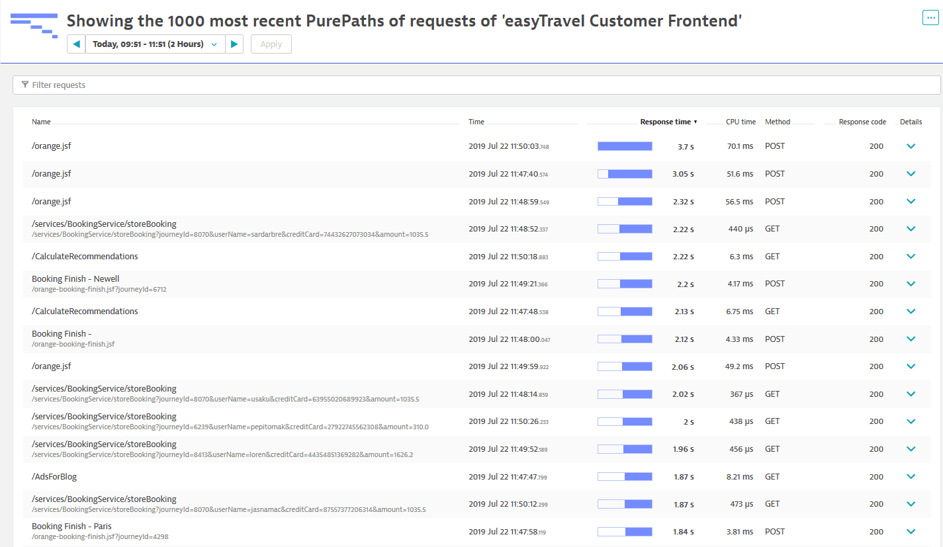Go to previous time frame arrow
The image size is (943, 547).
(x=76, y=44)
